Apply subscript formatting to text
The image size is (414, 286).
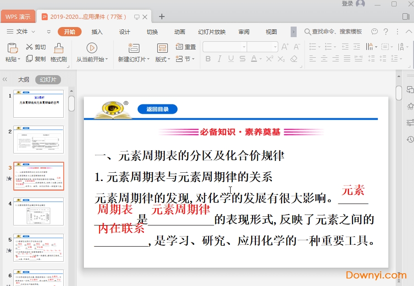point(280,59)
